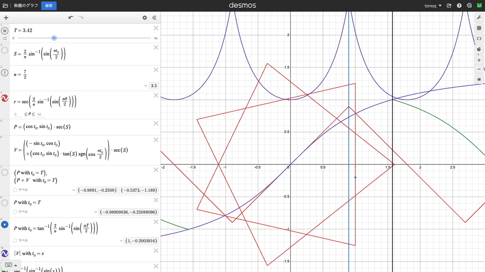
Task: Open the help question mark menu
Action: click(459, 6)
